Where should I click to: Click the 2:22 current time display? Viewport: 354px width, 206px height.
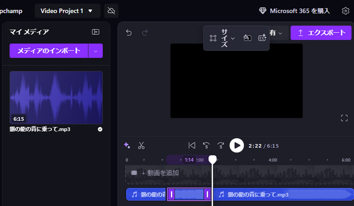pos(255,146)
